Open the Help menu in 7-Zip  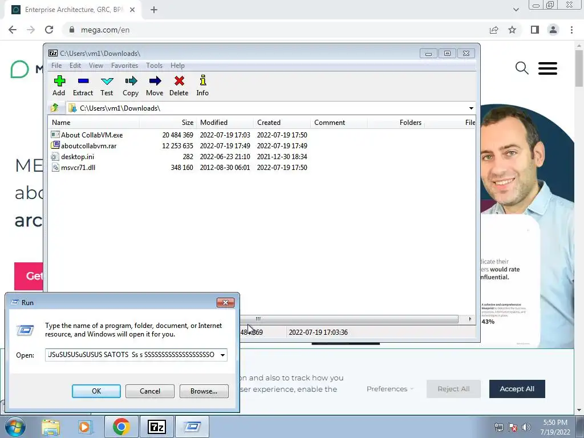pyautogui.click(x=178, y=65)
